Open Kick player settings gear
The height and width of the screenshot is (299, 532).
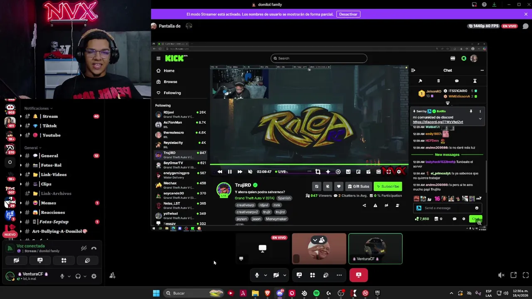click(x=399, y=172)
